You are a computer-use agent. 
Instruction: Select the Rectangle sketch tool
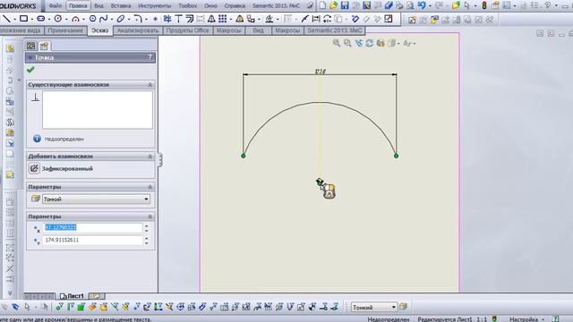23,19
